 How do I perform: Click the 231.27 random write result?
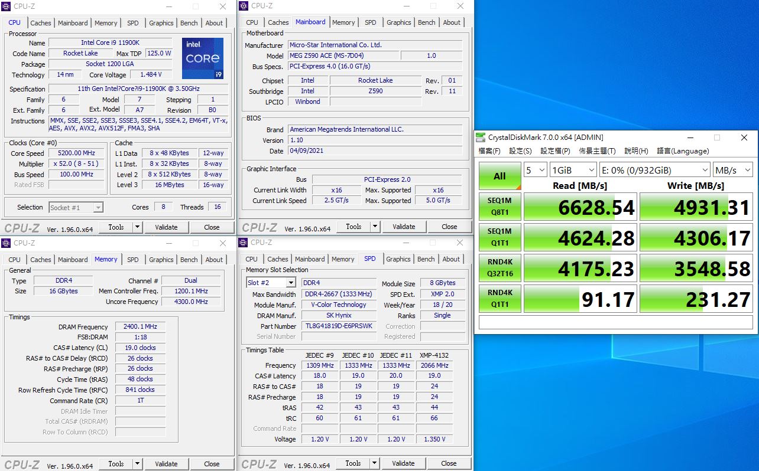[x=696, y=299]
